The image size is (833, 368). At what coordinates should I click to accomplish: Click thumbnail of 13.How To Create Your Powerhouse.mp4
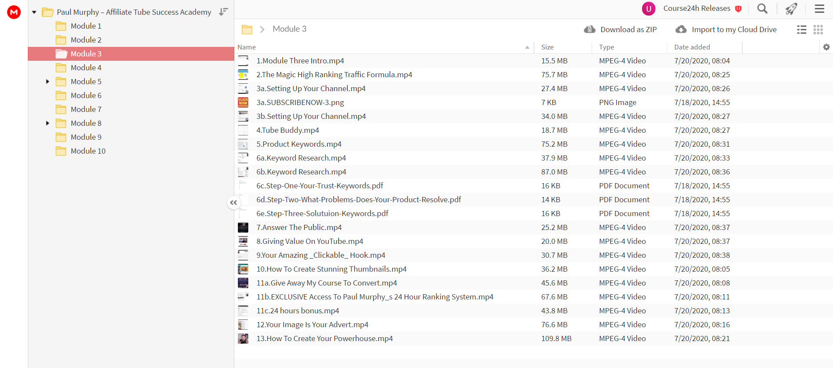tap(243, 338)
